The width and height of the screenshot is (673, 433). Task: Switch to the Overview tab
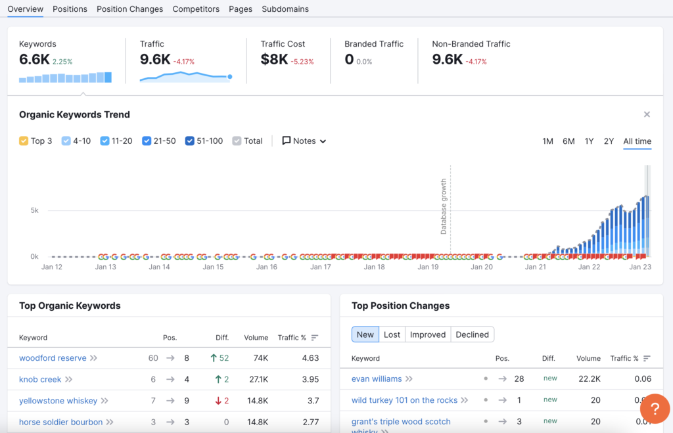click(26, 9)
